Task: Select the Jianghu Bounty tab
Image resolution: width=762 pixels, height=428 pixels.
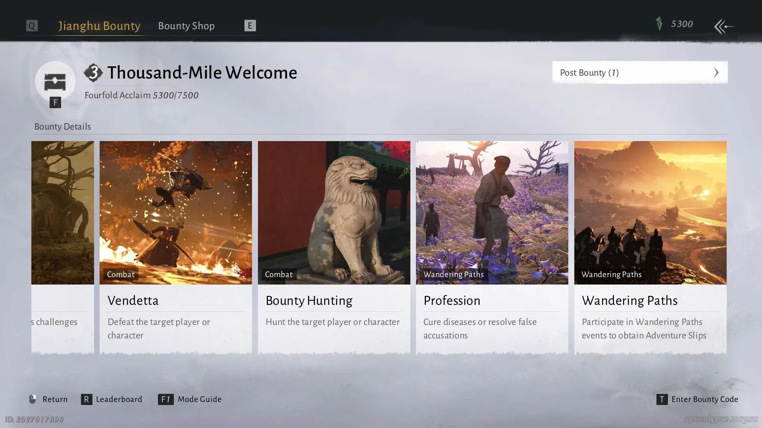Action: (x=99, y=26)
